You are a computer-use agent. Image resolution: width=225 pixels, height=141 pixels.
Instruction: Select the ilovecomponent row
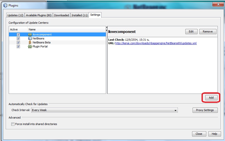coord(57,34)
